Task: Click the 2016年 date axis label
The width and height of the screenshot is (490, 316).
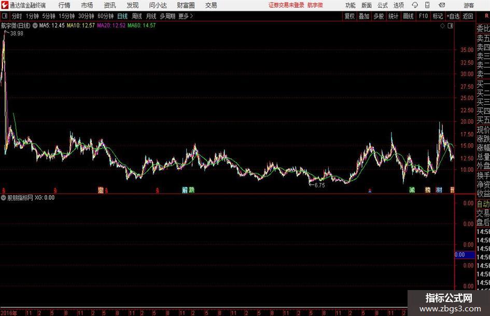Action: click(x=9, y=313)
